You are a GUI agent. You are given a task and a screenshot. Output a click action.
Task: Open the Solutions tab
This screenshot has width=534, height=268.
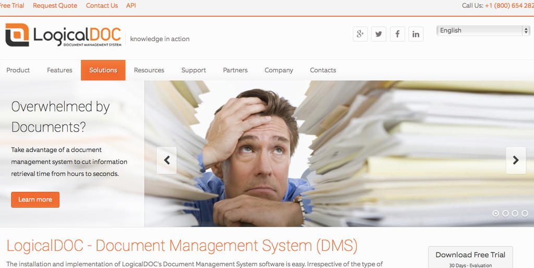tap(103, 70)
